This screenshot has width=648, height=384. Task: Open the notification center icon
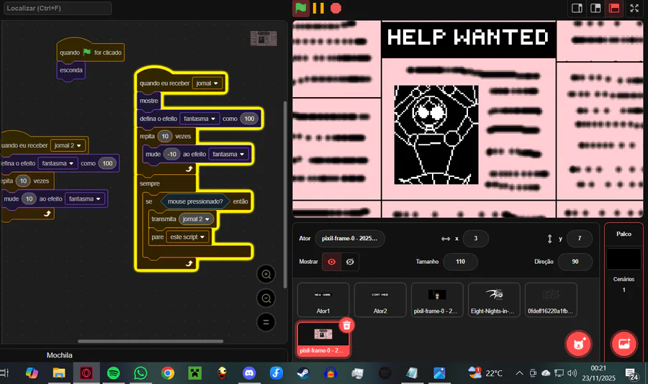point(632,374)
